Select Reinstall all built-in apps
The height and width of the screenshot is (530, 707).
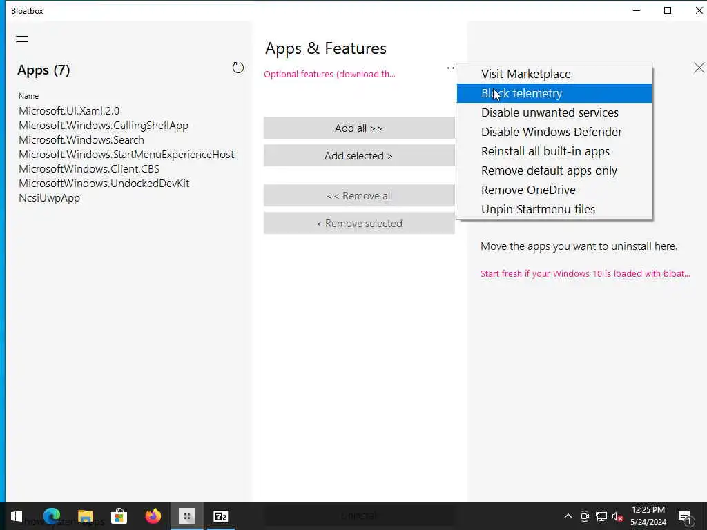coord(554,151)
